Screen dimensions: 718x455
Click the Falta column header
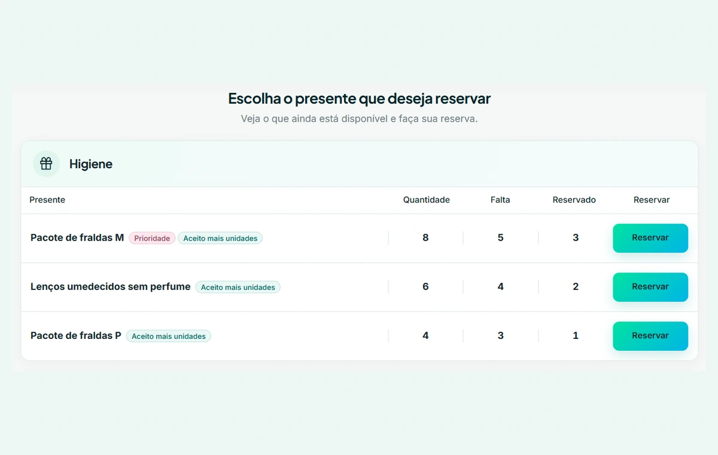(x=500, y=200)
